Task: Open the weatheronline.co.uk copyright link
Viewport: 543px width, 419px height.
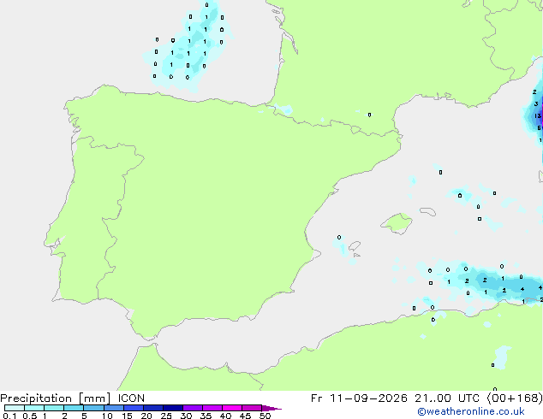Action: tap(471, 411)
